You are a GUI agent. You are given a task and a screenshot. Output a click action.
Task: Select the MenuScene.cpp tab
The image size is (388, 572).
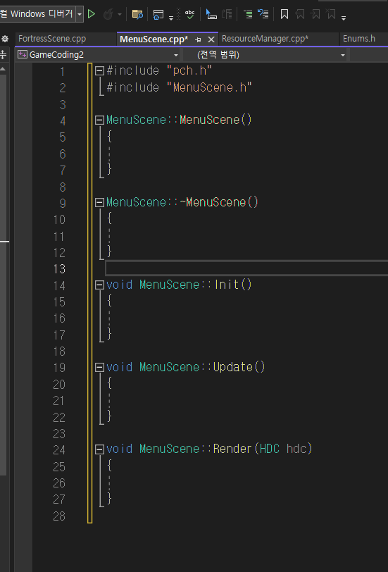[x=154, y=39]
